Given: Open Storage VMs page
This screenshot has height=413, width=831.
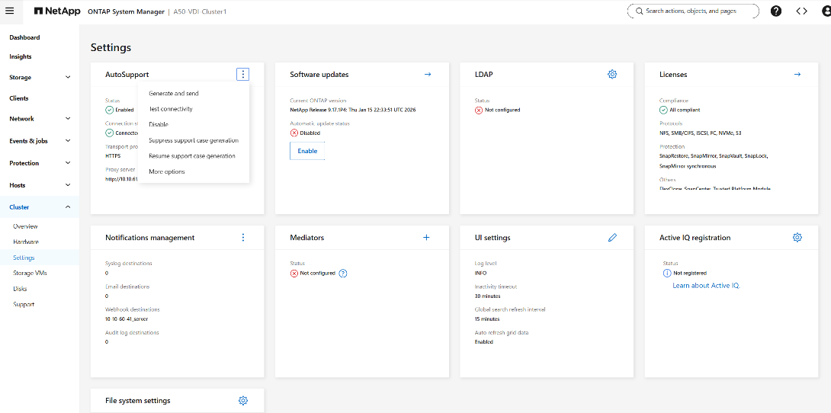Looking at the screenshot, I should 30,274.
